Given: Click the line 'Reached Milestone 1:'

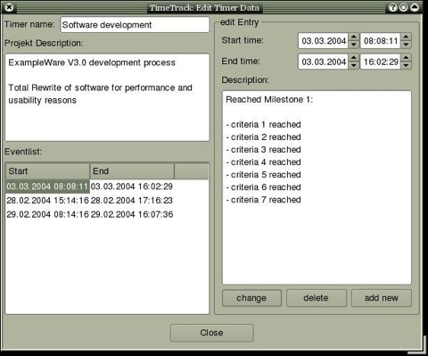Looking at the screenshot, I should [269, 100].
